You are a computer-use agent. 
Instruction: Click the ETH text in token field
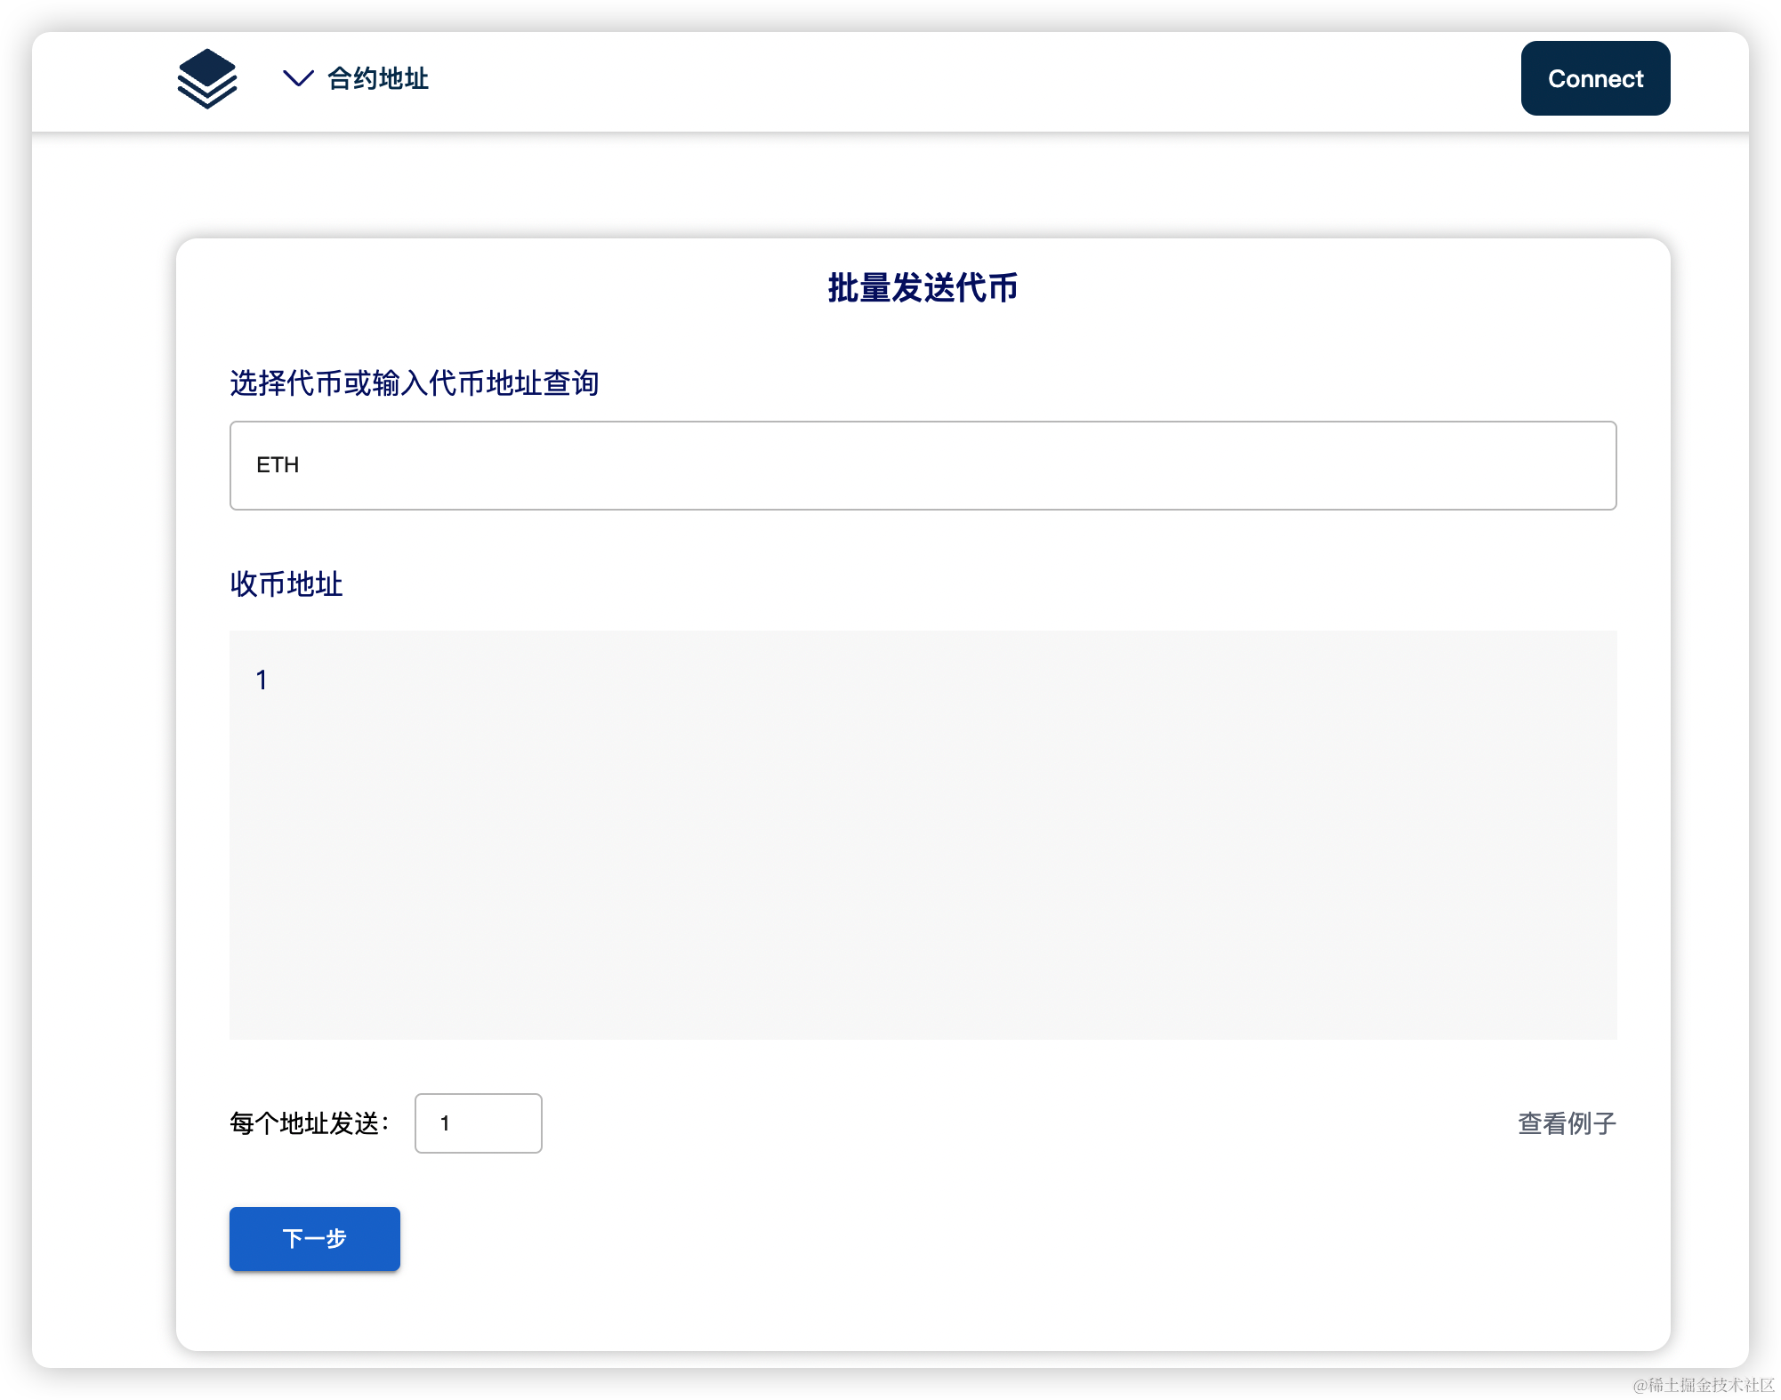point(278,465)
